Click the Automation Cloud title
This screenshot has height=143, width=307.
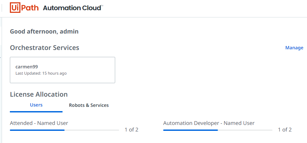72,8
